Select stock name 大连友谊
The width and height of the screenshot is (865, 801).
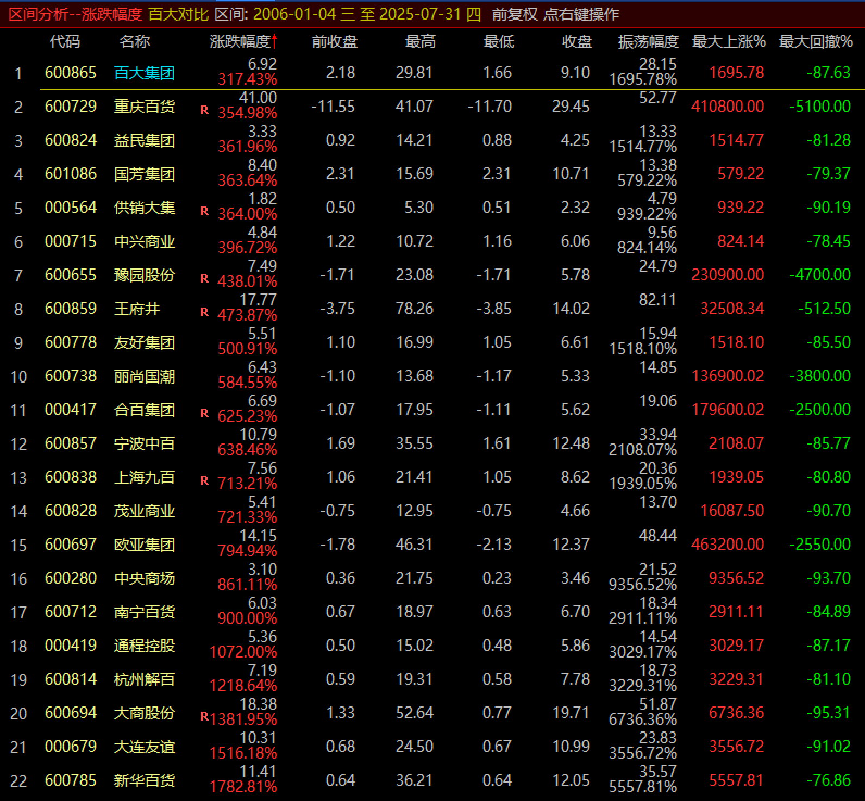pos(145,747)
